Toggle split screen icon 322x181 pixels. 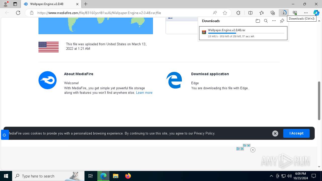click(250, 13)
